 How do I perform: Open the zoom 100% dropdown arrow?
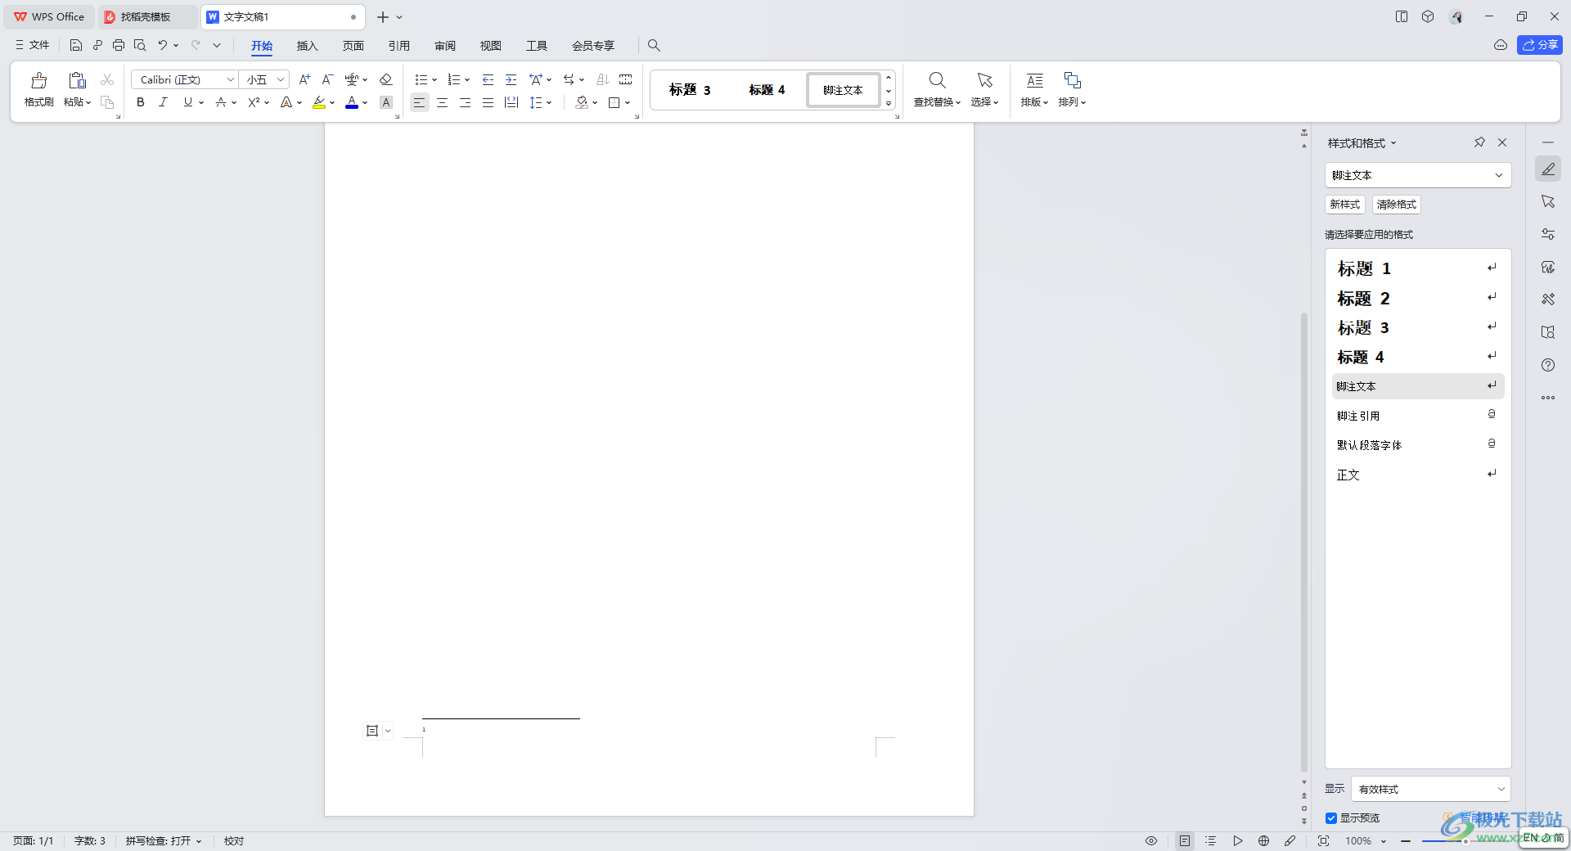(1384, 841)
